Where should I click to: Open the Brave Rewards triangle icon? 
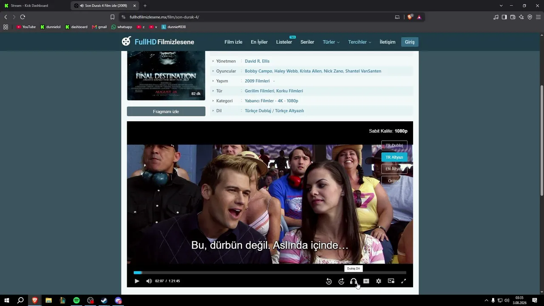[x=419, y=17]
